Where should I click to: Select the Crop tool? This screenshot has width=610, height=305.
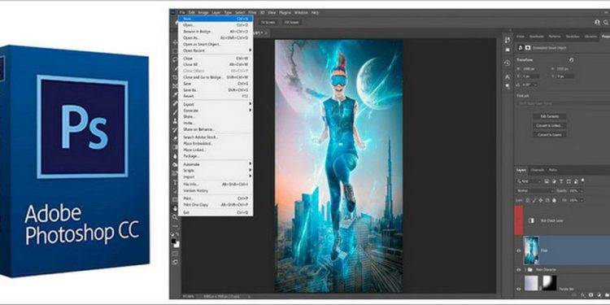click(x=175, y=77)
